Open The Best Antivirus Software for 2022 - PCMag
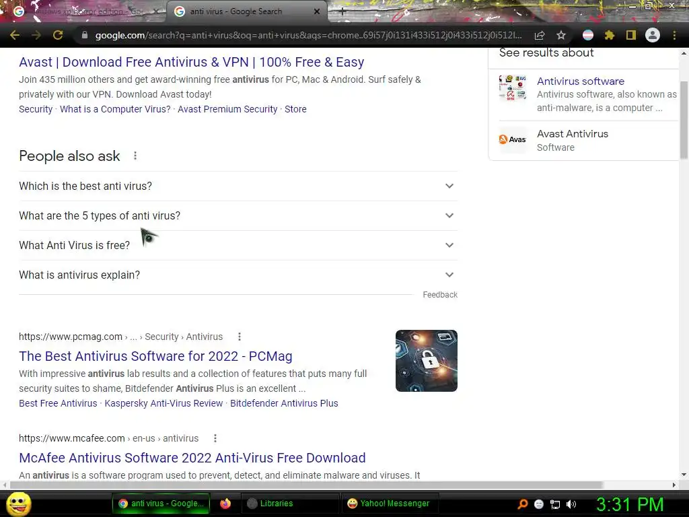 [x=155, y=356]
